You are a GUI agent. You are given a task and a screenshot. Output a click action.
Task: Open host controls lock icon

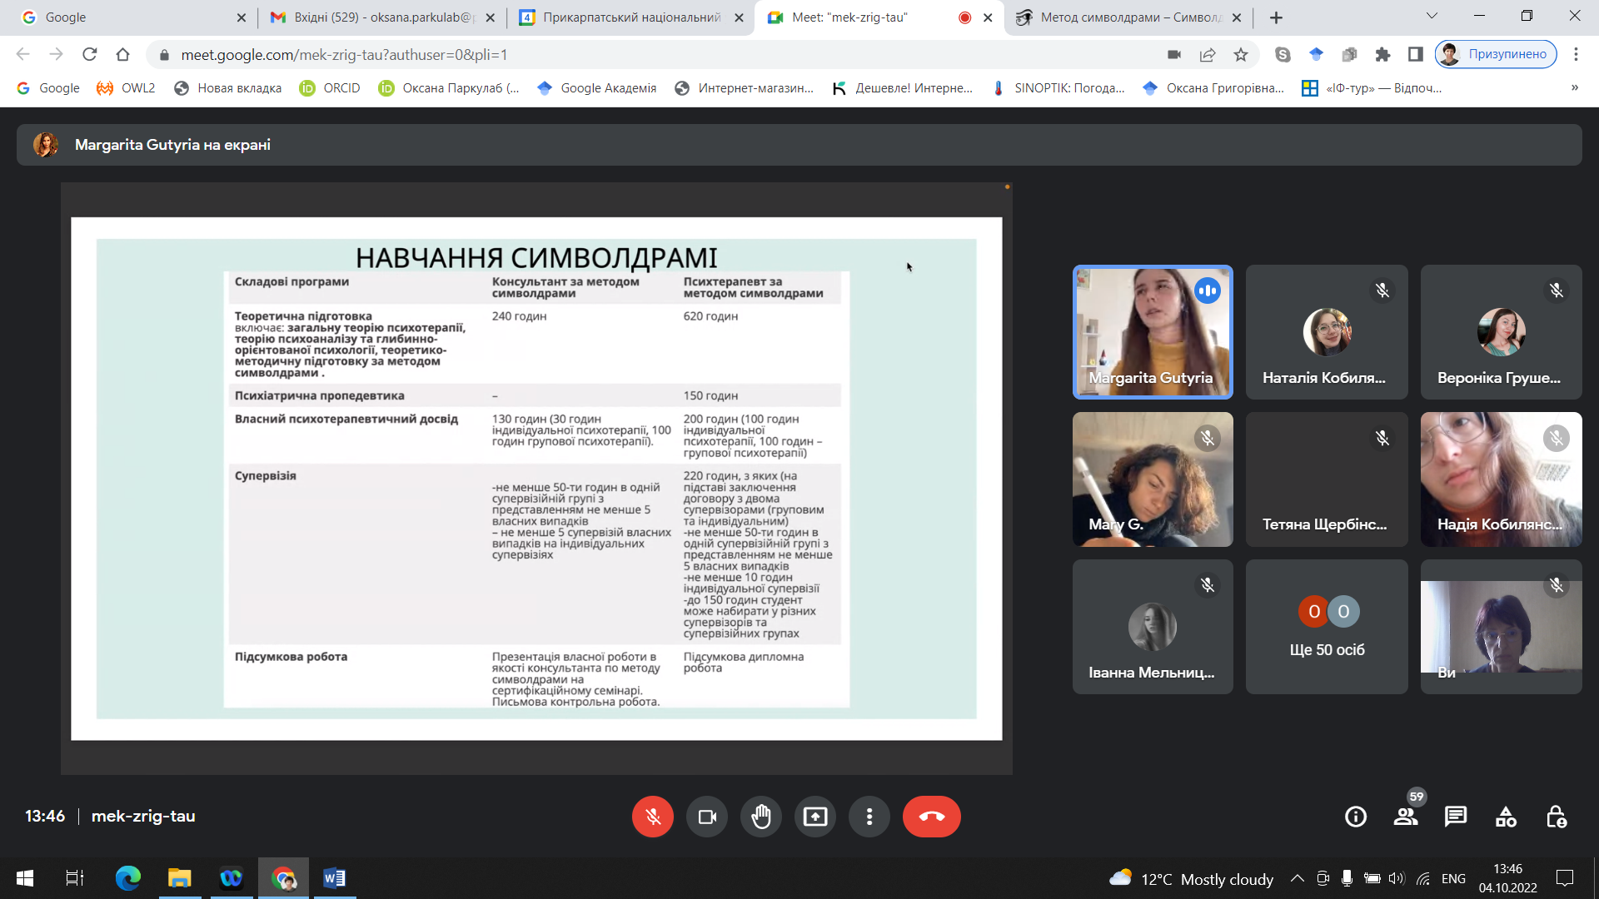tap(1556, 817)
